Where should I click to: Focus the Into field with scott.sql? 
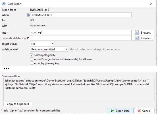[x=81, y=32]
